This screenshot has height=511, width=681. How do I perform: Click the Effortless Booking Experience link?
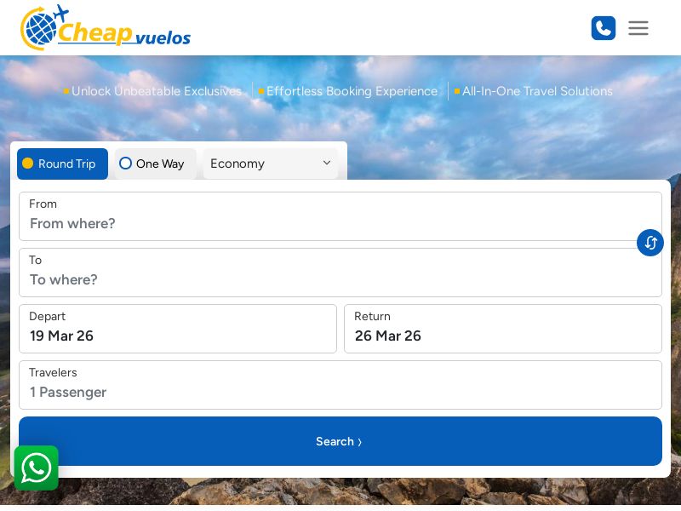[x=352, y=91]
